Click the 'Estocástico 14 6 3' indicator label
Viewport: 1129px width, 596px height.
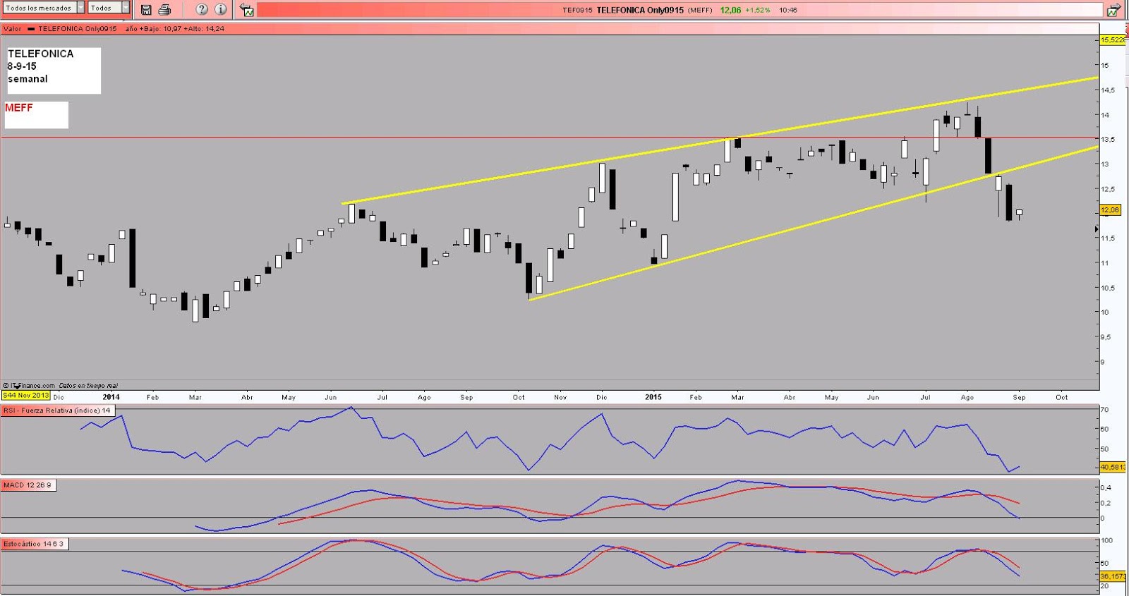(34, 544)
